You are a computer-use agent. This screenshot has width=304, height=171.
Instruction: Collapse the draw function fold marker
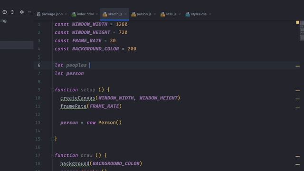pyautogui.click(x=52, y=155)
